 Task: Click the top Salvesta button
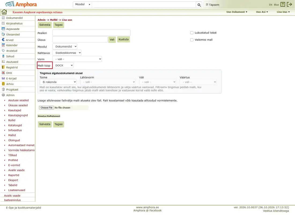(x=45, y=25)
